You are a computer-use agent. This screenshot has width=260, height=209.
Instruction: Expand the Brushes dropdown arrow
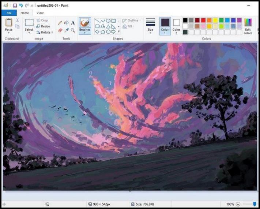tap(85, 33)
